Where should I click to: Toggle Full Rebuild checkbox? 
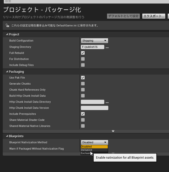coord(83,53)
